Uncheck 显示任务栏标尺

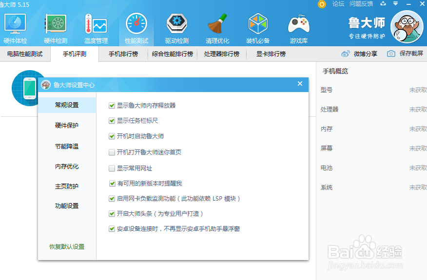click(x=112, y=121)
